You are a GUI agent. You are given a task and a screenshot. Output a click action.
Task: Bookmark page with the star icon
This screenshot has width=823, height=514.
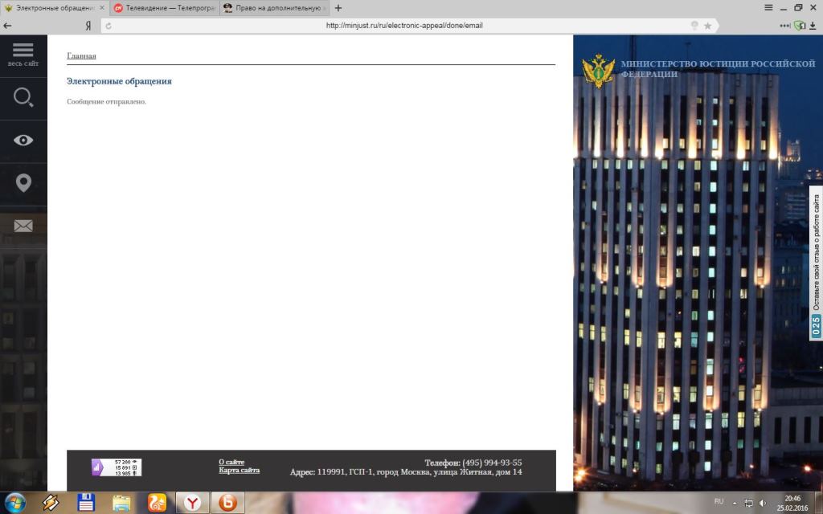pyautogui.click(x=707, y=25)
